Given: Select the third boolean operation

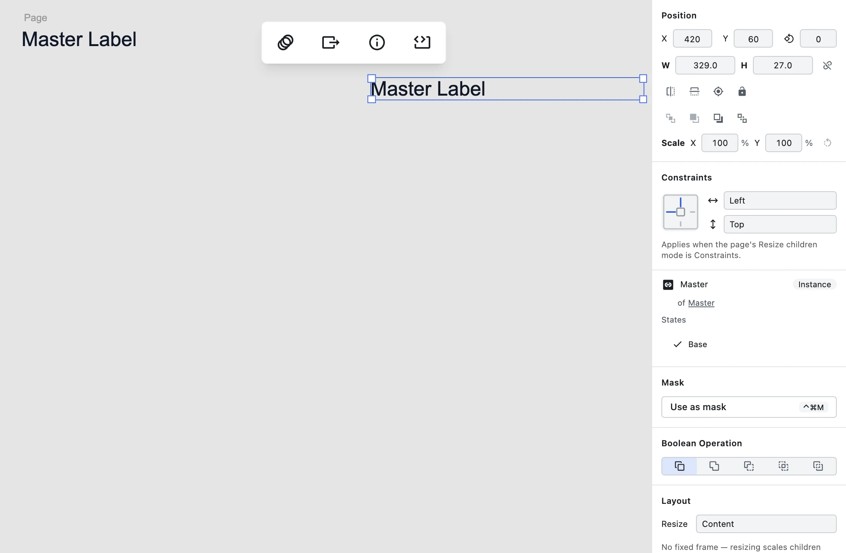Looking at the screenshot, I should point(749,466).
